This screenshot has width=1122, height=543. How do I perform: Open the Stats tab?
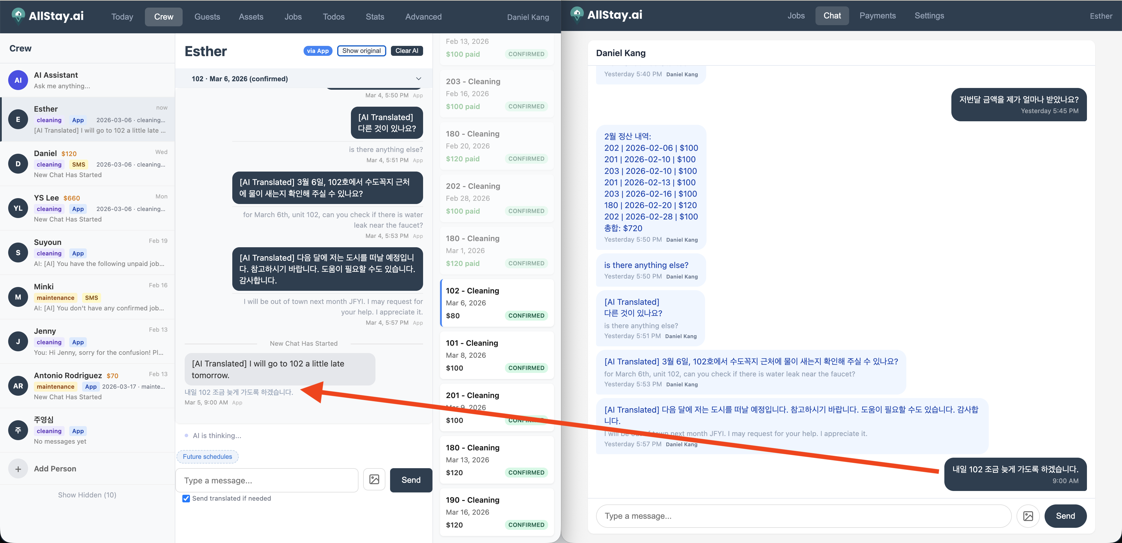pyautogui.click(x=375, y=17)
